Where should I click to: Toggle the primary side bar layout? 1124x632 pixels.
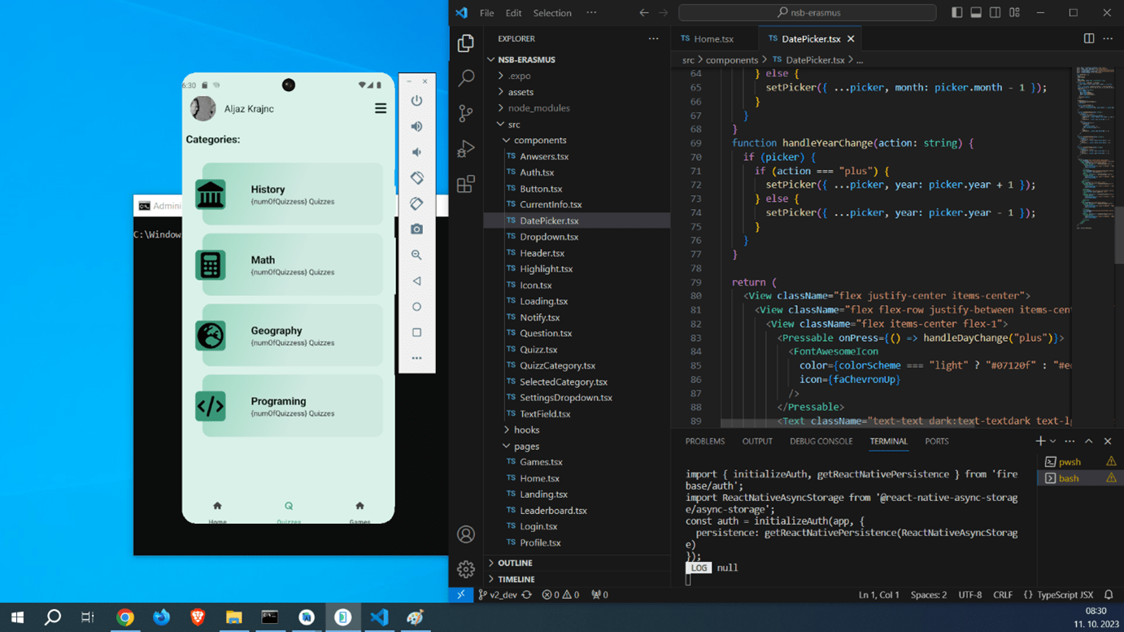point(956,13)
